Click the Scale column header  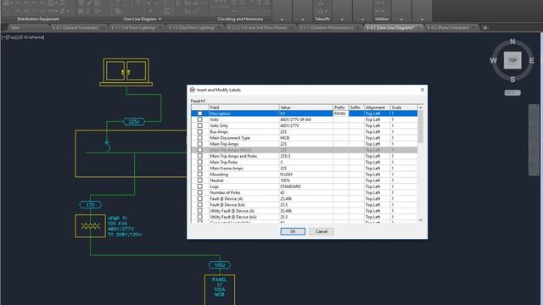click(404, 108)
